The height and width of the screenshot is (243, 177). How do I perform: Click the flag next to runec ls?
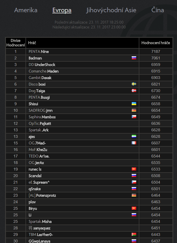click(134, 169)
